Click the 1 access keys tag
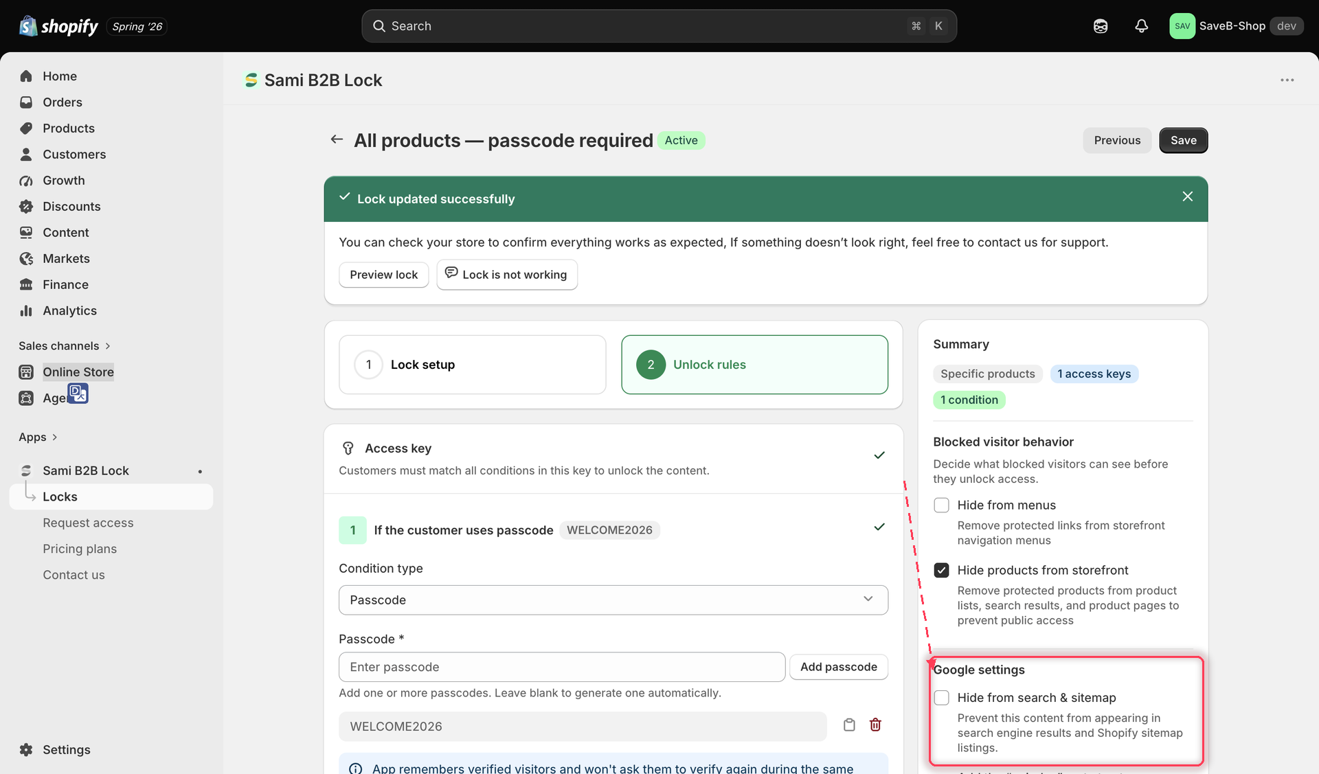 [x=1094, y=374]
